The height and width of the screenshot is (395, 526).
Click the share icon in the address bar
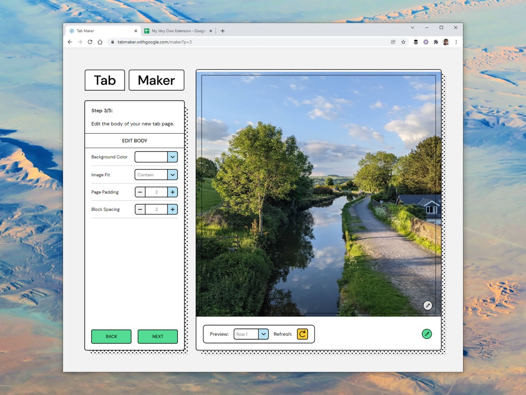[393, 42]
